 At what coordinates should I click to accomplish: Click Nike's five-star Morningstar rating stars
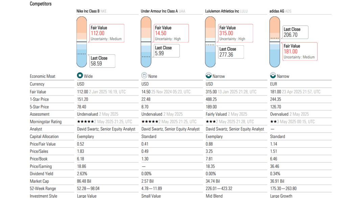[x=85, y=122]
